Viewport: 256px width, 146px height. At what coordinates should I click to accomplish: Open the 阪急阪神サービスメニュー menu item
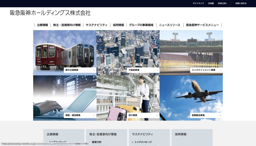(202, 25)
